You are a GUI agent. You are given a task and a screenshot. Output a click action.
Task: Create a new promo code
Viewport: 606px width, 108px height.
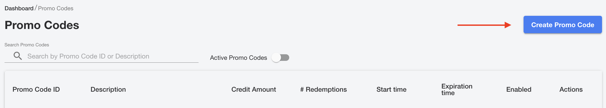(x=563, y=25)
